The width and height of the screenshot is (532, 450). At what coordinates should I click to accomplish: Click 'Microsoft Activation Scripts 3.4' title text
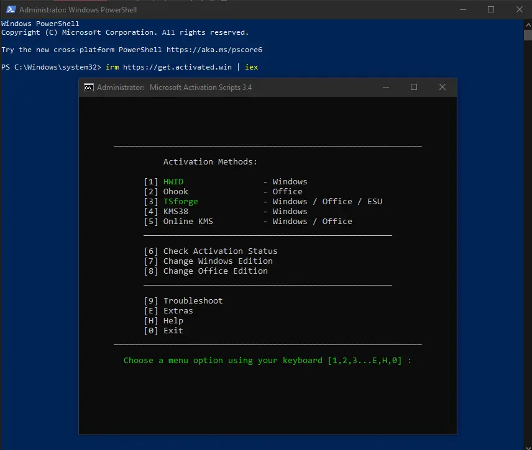201,88
